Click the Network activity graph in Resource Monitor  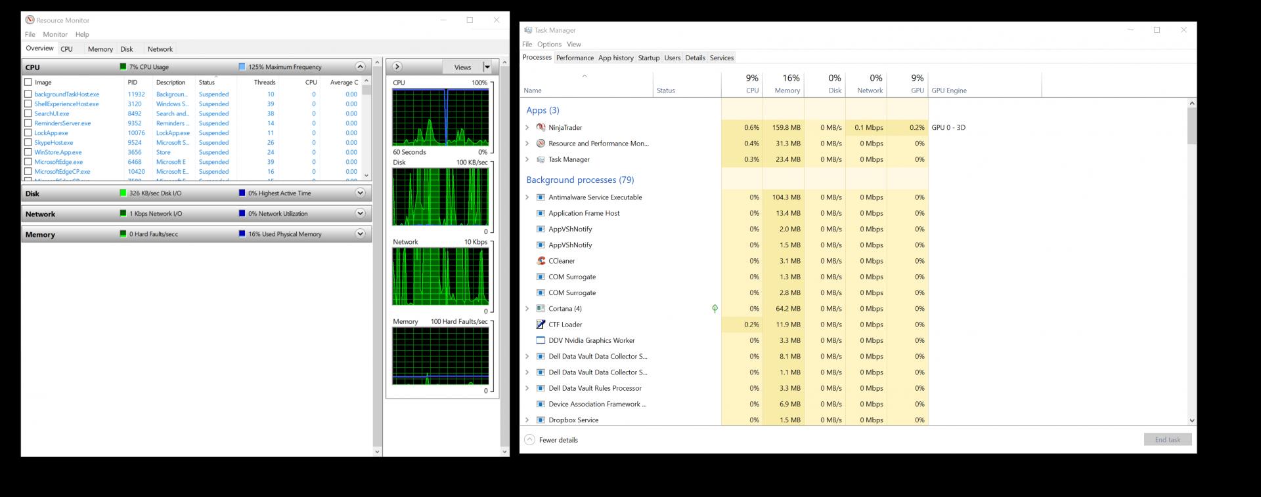[x=440, y=277]
